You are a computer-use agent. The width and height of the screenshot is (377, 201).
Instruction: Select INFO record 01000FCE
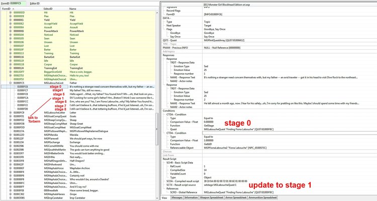pyautogui.click(x=78, y=106)
